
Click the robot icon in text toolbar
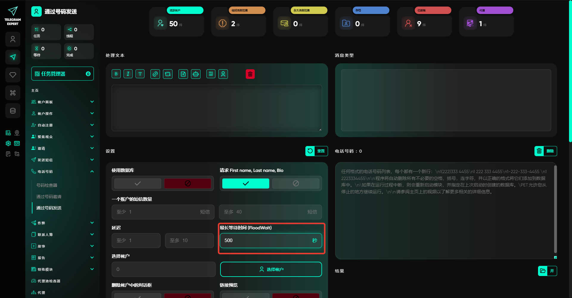click(x=196, y=74)
